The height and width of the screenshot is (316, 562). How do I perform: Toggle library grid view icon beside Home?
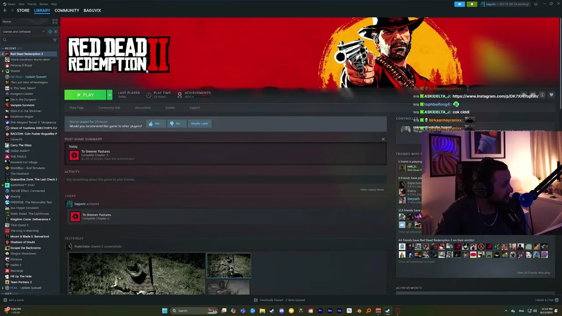click(x=55, y=21)
